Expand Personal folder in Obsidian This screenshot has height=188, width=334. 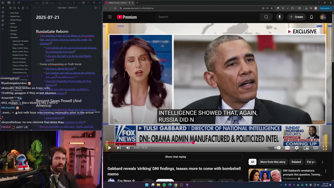coord(13,27)
